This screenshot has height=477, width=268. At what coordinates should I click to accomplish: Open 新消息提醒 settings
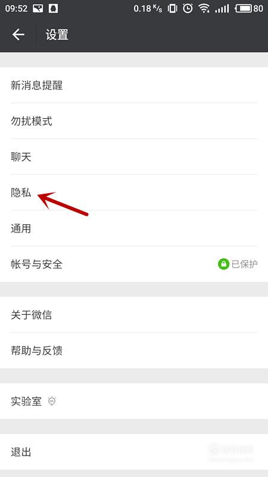tap(134, 85)
